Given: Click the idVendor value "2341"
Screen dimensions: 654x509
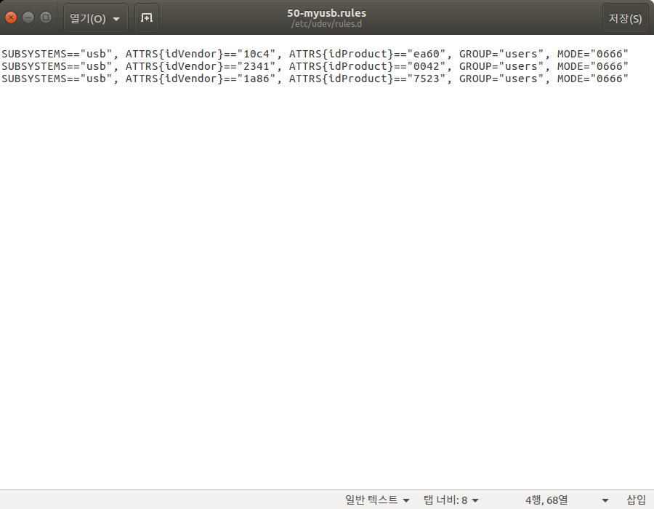Looking at the screenshot, I should [257, 66].
